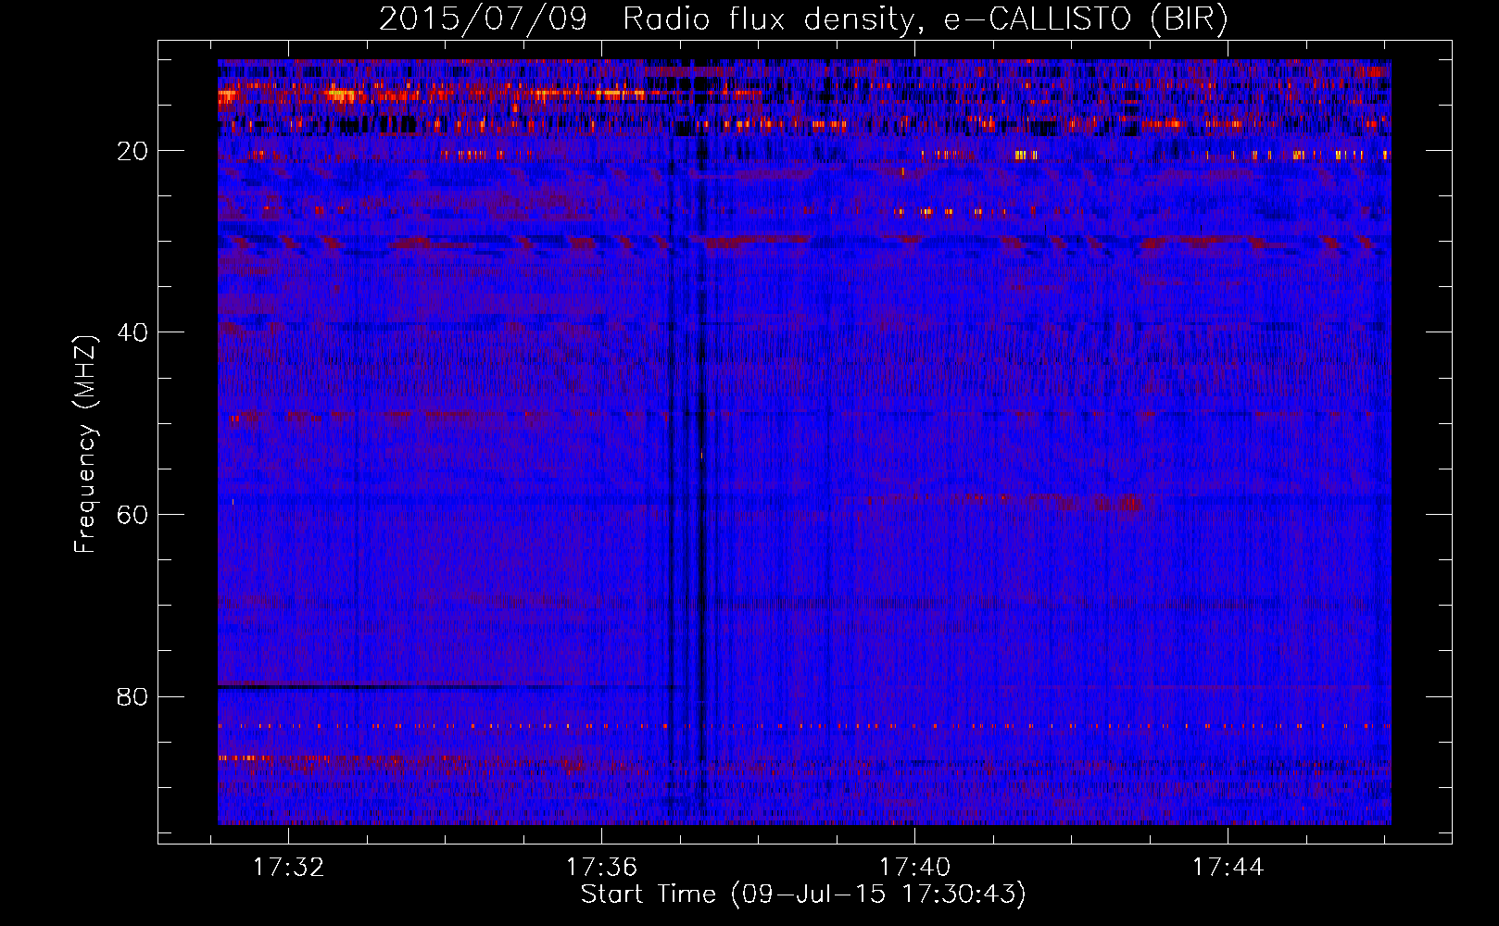
Task: Click the 'Frequency (MHZ)' y-axis label
Action: tap(85, 444)
